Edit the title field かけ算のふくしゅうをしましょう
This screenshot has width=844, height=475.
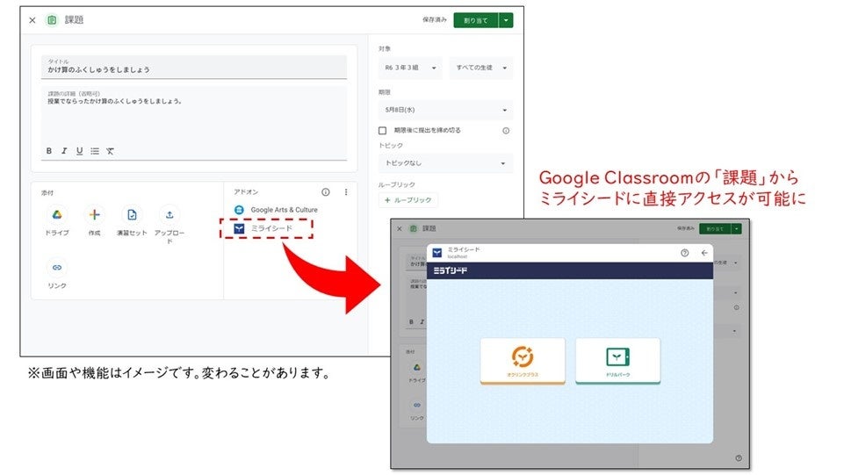click(194, 67)
